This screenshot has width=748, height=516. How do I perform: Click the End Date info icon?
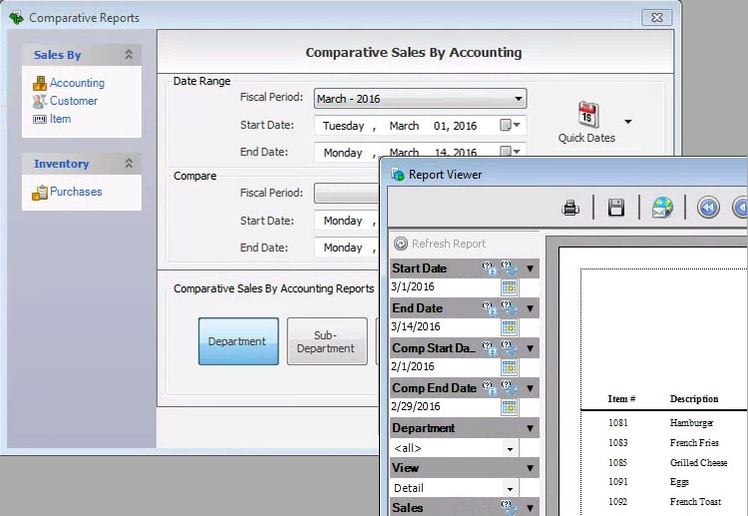click(x=490, y=308)
